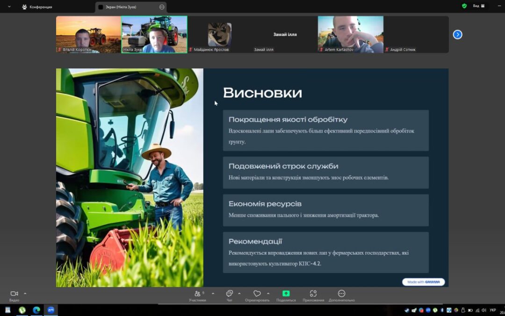The image size is (505, 316).
Task: Select Artem Kartashov's video thumbnail
Action: 350,34
